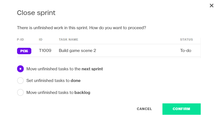215x122 pixels.
Task: Click the unfinished work prompt text
Action: click(81, 28)
